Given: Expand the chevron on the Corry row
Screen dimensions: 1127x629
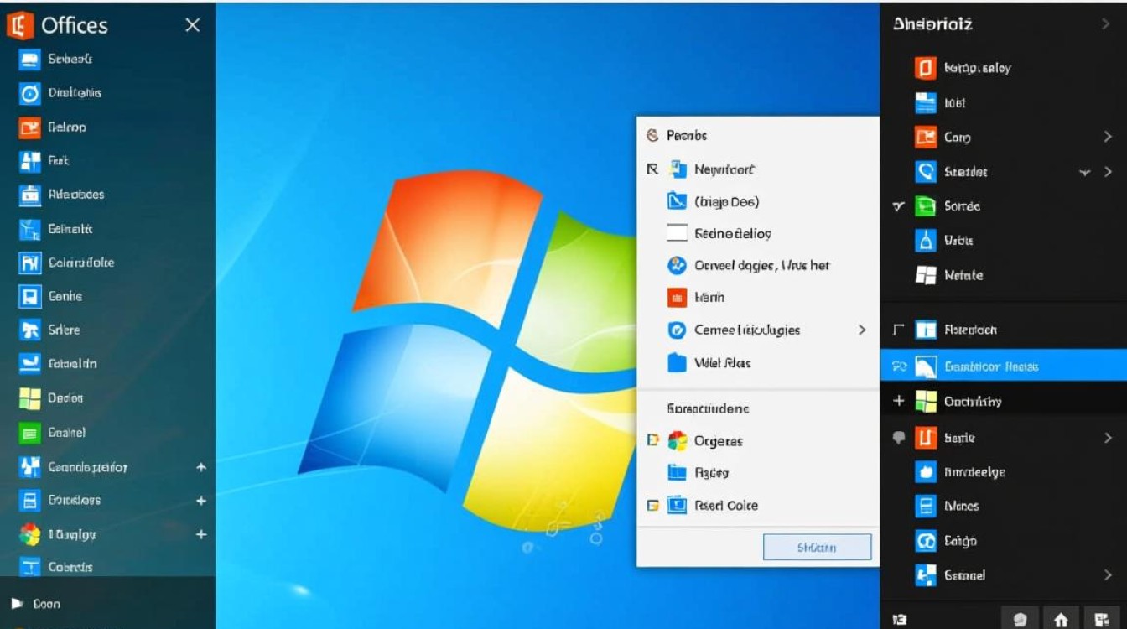Looking at the screenshot, I should point(1108,137).
